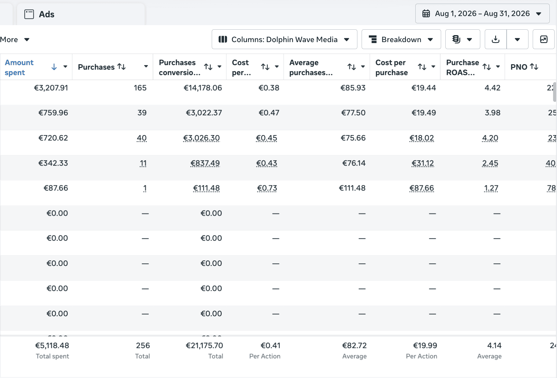
Task: Sort by Amount spent column header
Action: click(19, 67)
